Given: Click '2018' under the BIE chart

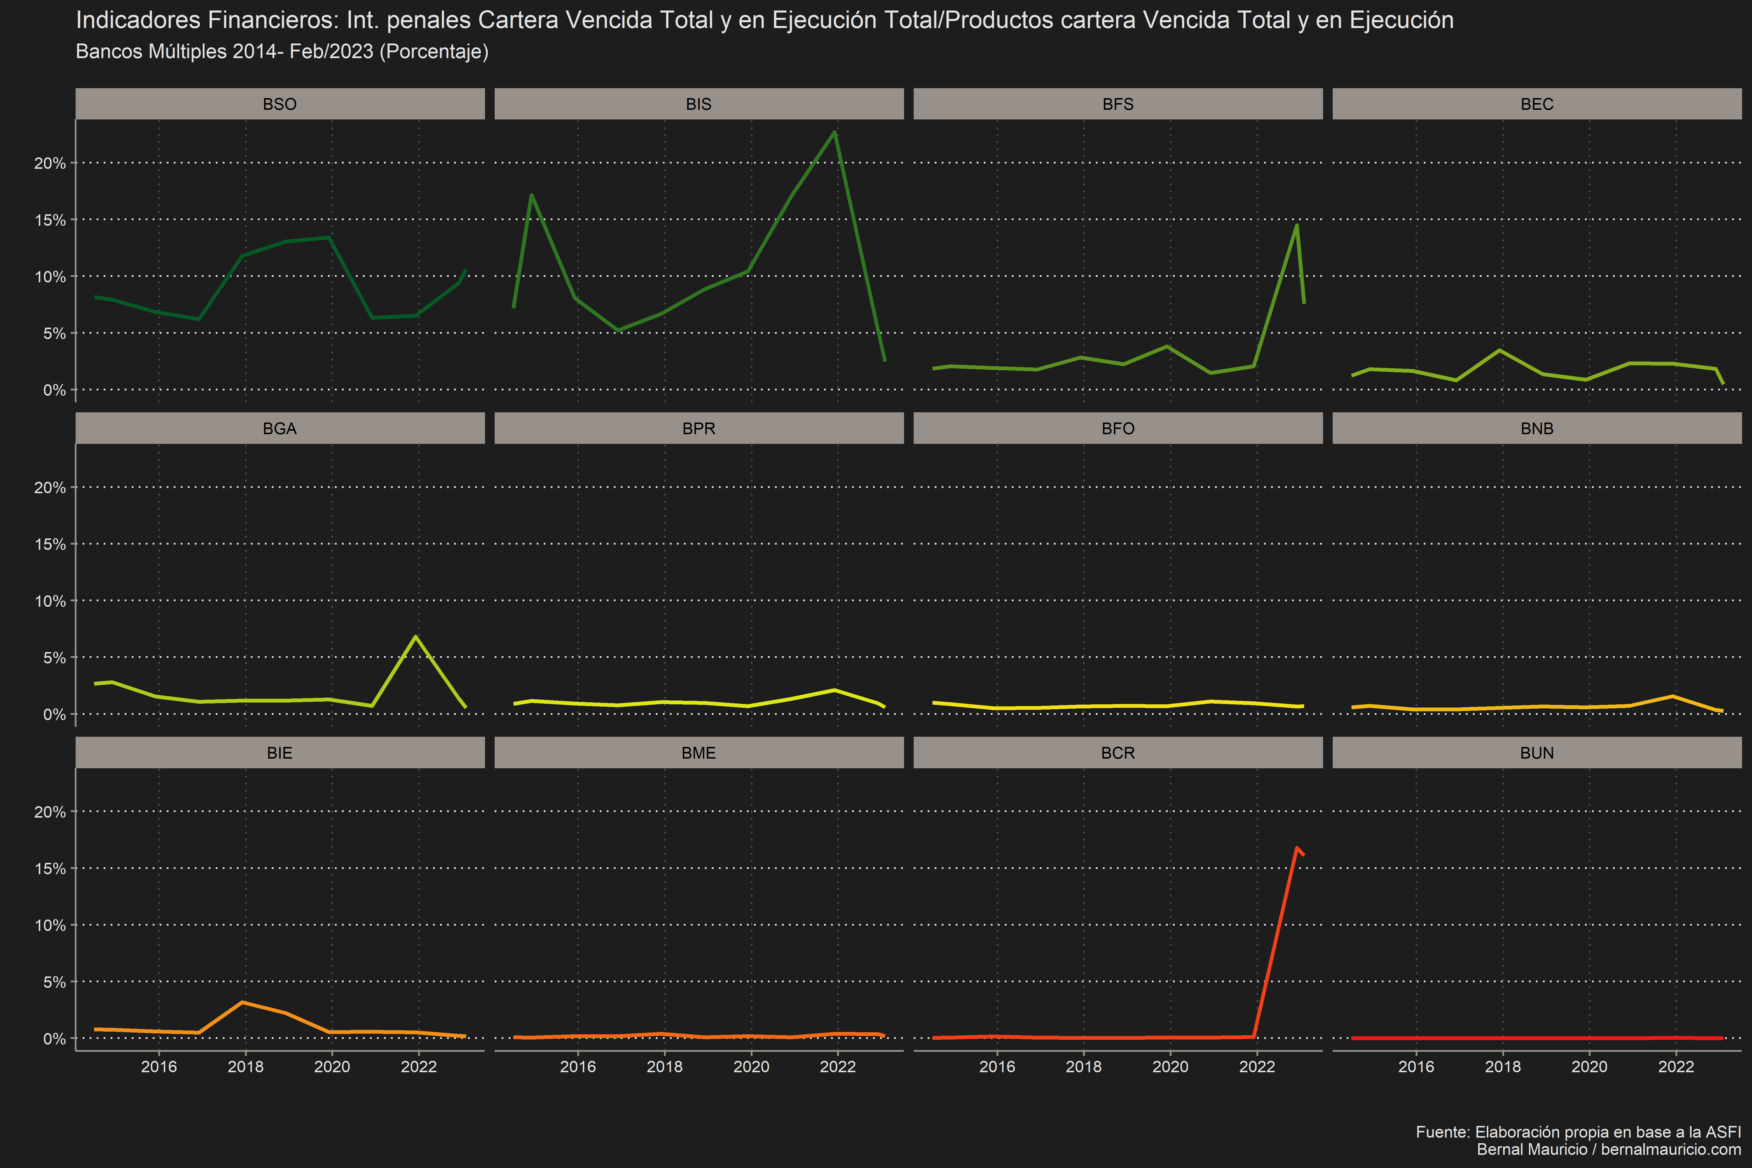Looking at the screenshot, I should click(246, 1067).
